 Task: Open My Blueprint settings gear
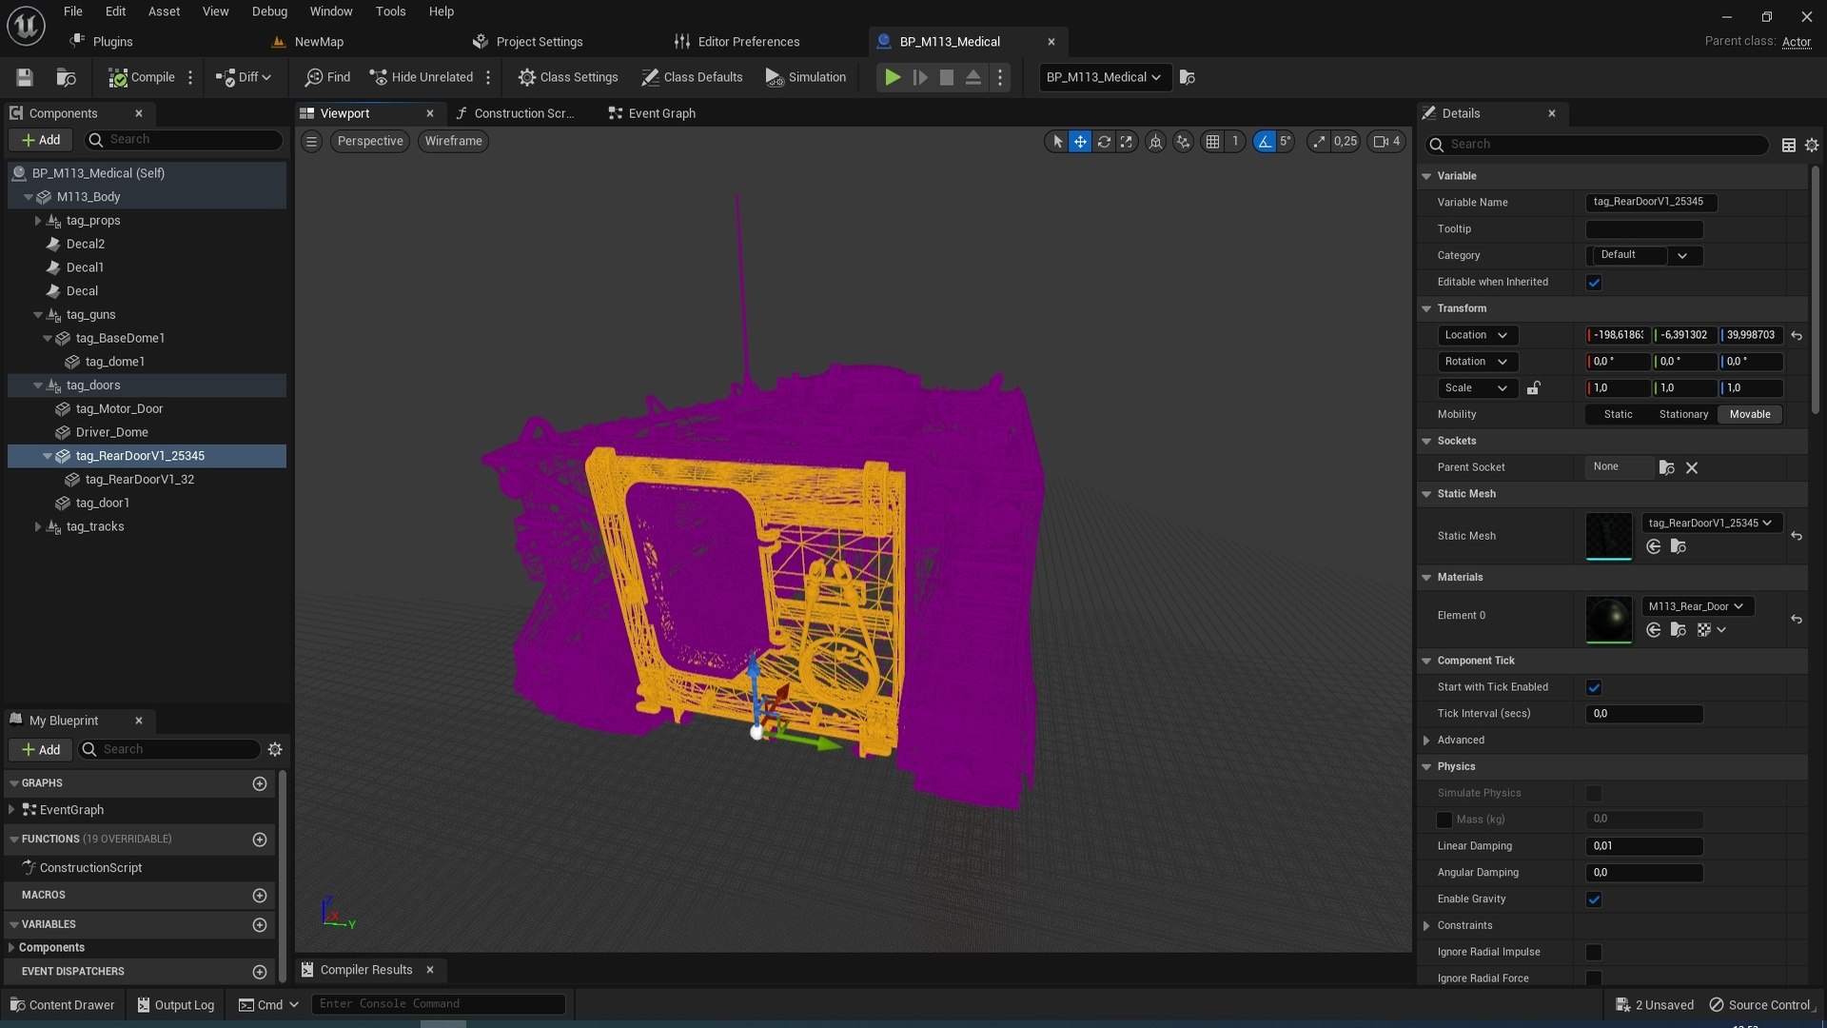click(x=275, y=749)
